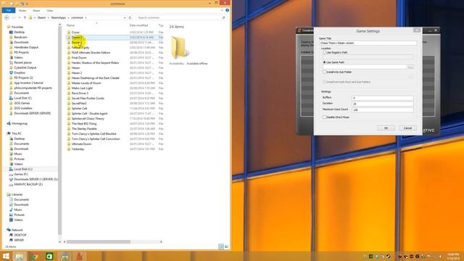Open the Final Doom folder
Image resolution: width=464 pixels, height=261 pixels.
pyautogui.click(x=79, y=58)
